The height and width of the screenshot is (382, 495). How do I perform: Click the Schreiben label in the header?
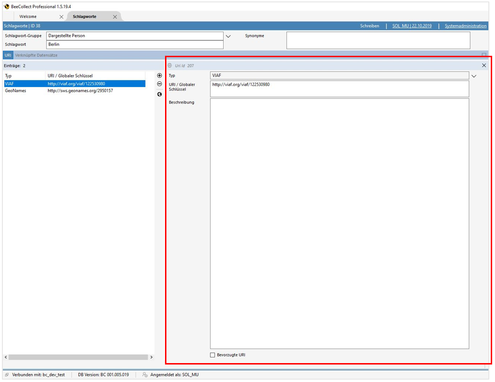370,26
